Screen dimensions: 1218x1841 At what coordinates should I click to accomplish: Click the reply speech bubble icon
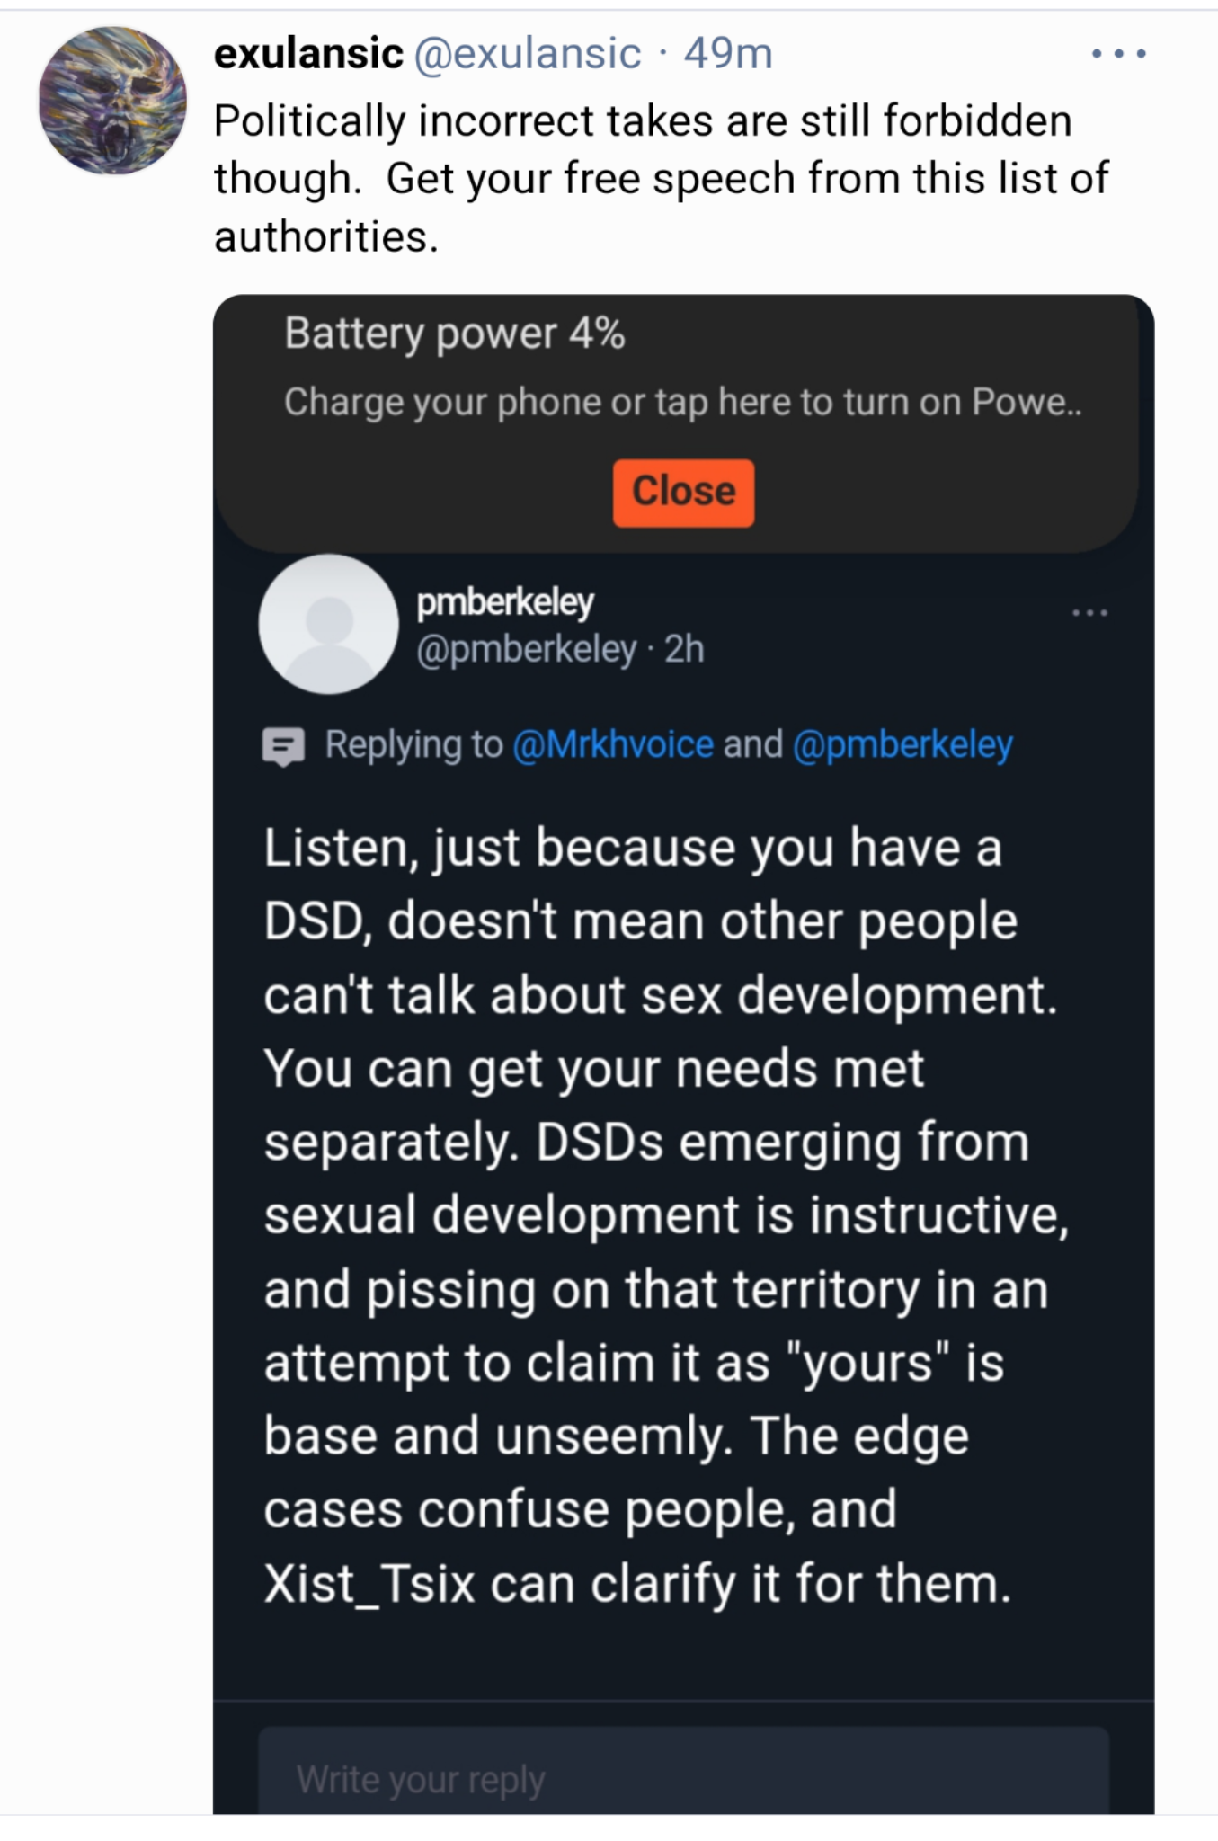[x=283, y=746]
